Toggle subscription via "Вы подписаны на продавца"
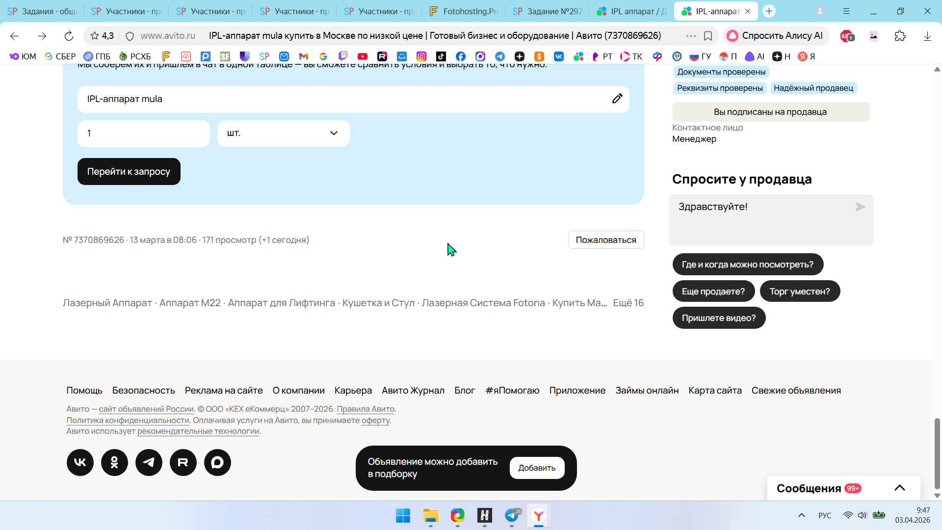 tap(770, 112)
